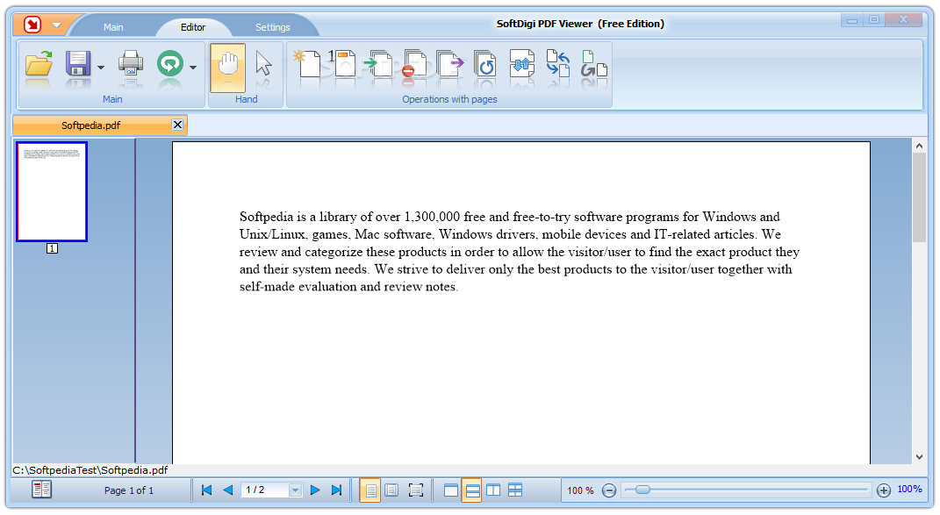Select the Softpedia.pdf document tab
The height and width of the screenshot is (515, 940).
[91, 125]
